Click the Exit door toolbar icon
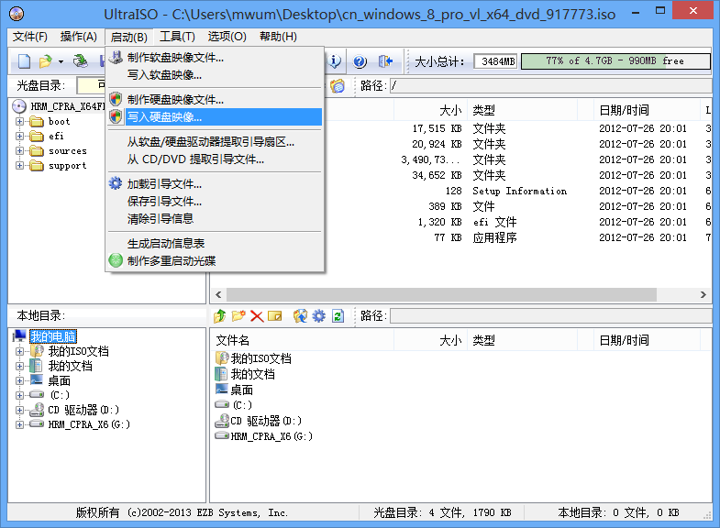Viewport: 720px width, 528px height. tap(385, 61)
